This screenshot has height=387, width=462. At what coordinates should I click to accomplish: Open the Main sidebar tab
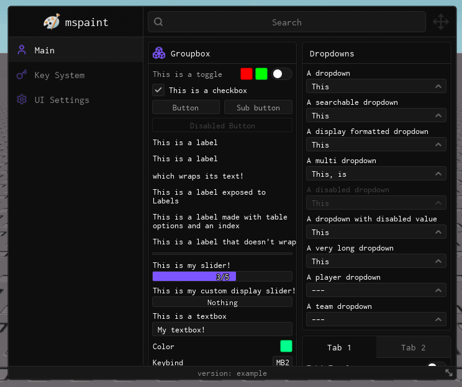tap(76, 50)
